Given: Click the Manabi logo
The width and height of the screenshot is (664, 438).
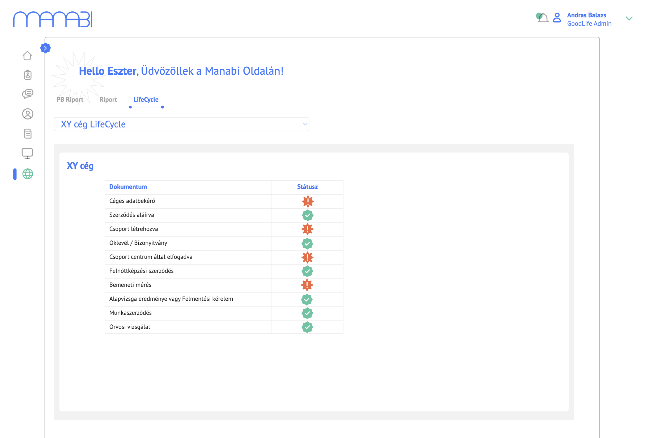Looking at the screenshot, I should [x=53, y=20].
